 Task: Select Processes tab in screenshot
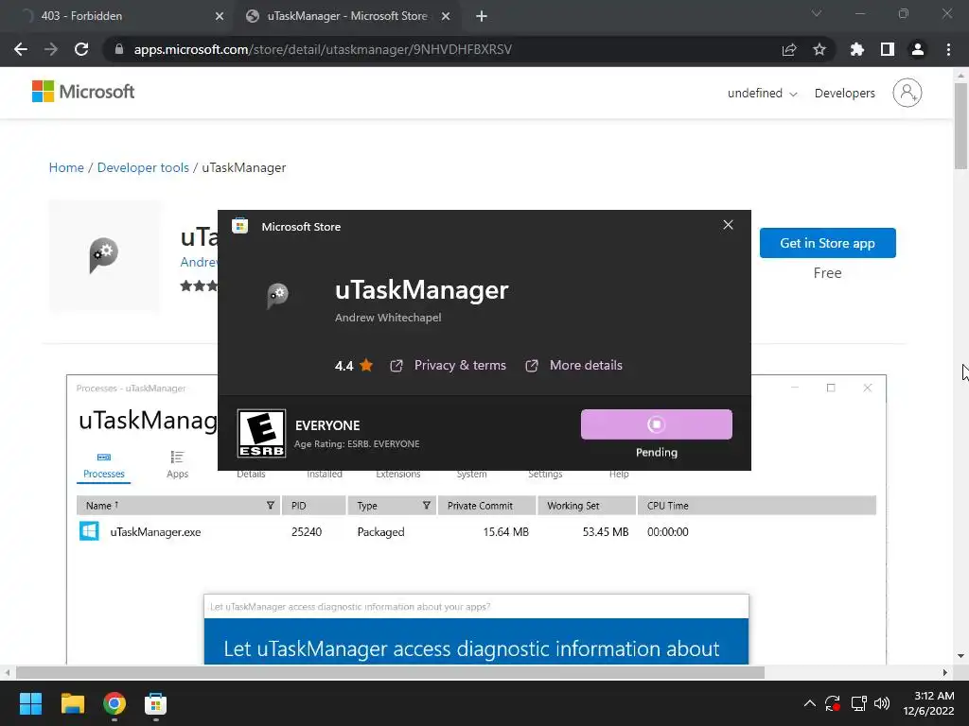pos(104,465)
